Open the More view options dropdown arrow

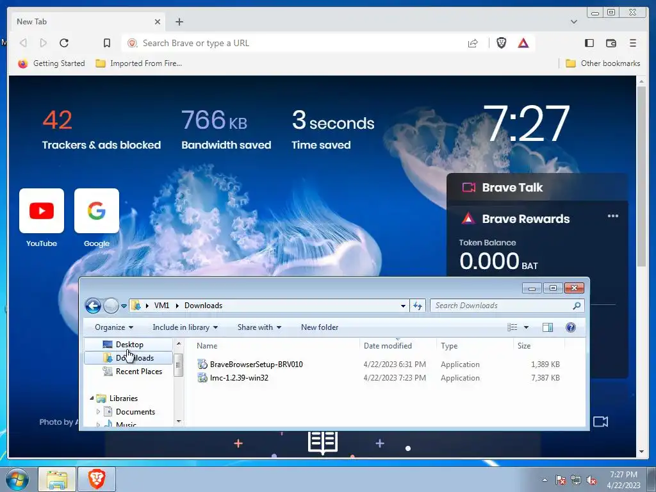point(527,327)
